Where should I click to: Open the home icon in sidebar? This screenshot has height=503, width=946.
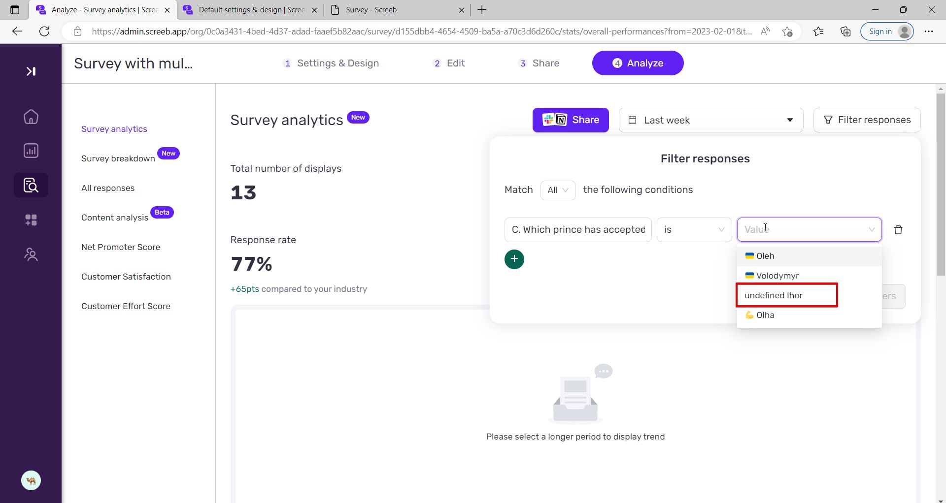31,117
